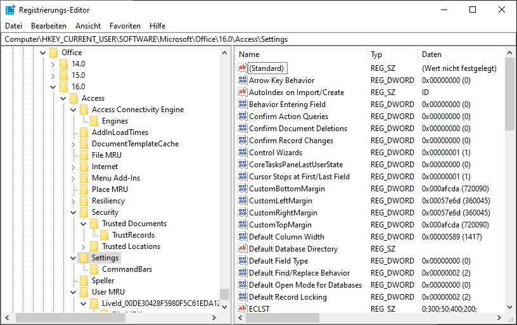This screenshot has width=517, height=325.
Task: Click the Registry Editor icon in the title bar
Action: [x=10, y=10]
